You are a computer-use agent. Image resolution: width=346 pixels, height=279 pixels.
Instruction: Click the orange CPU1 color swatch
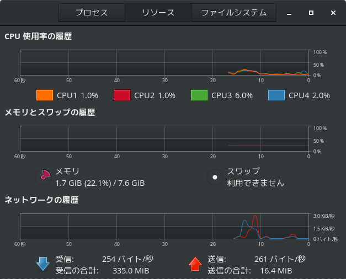pyautogui.click(x=45, y=95)
